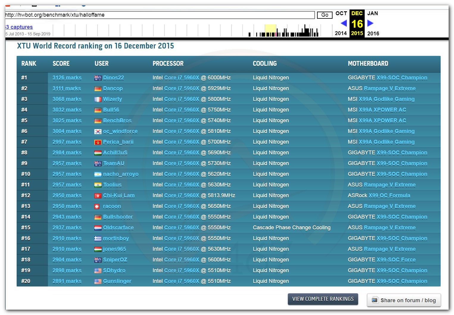This screenshot has width=454, height=315.
Task: Open the 3126 marks score link
Action: click(x=67, y=78)
